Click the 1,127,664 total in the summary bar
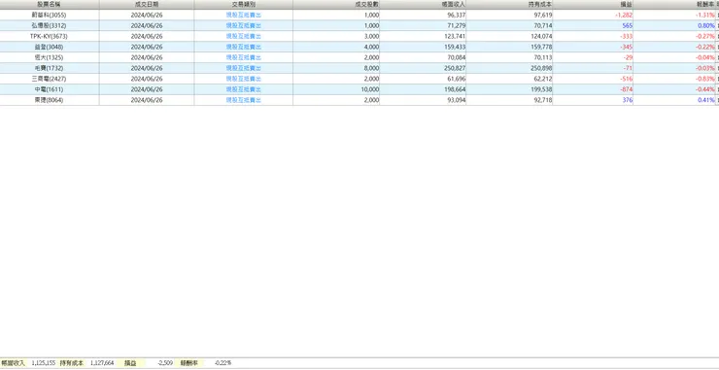Screen dimensions: 719x370 (x=102, y=362)
